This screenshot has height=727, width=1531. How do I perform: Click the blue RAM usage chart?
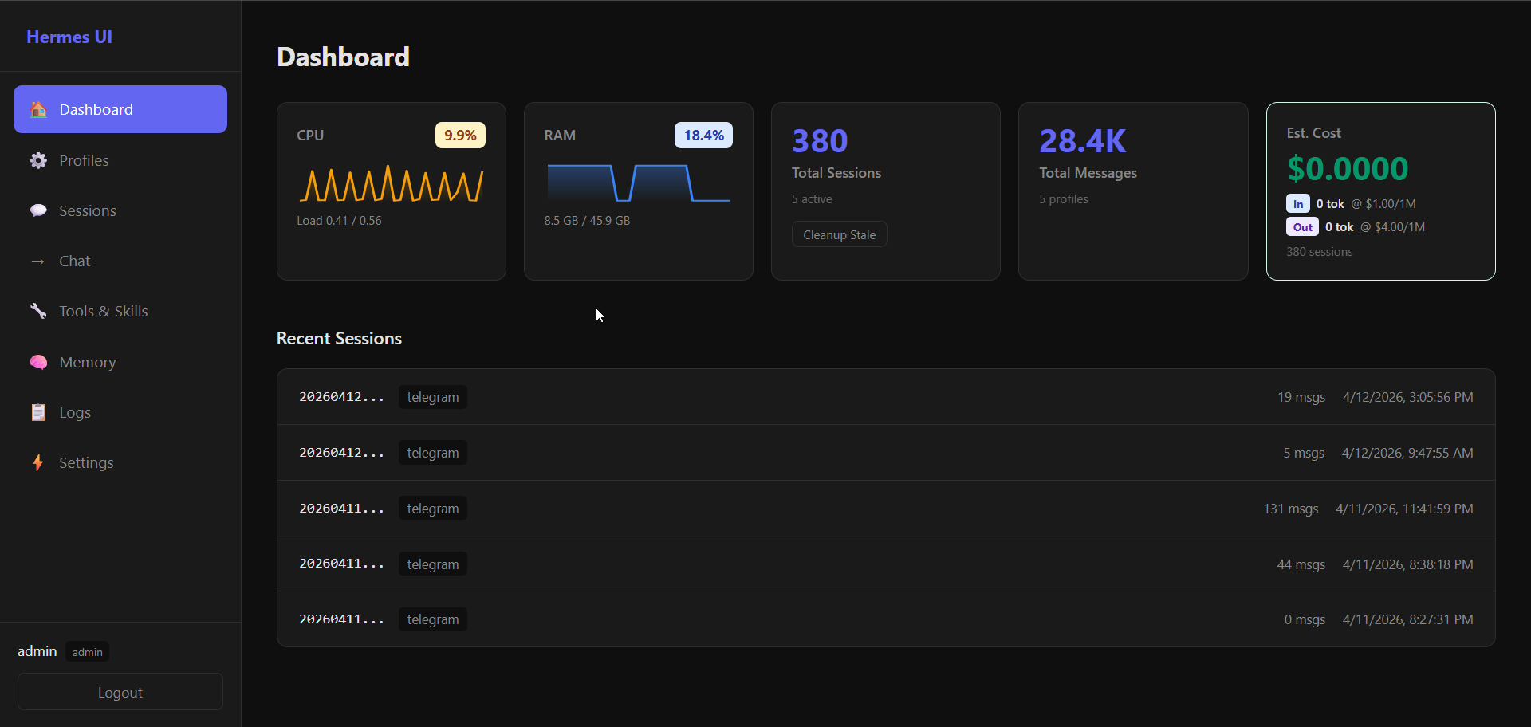click(639, 183)
